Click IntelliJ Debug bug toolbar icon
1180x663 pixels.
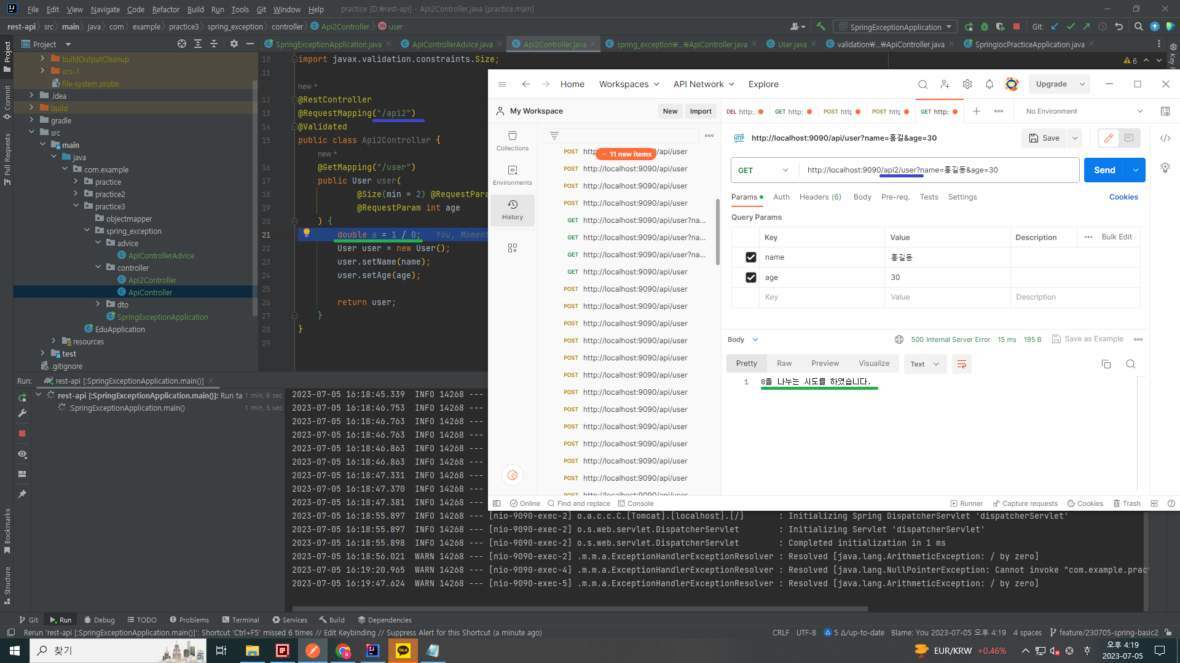click(985, 26)
